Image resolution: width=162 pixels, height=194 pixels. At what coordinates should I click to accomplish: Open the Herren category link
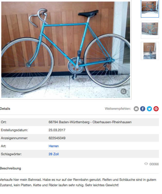54,146
